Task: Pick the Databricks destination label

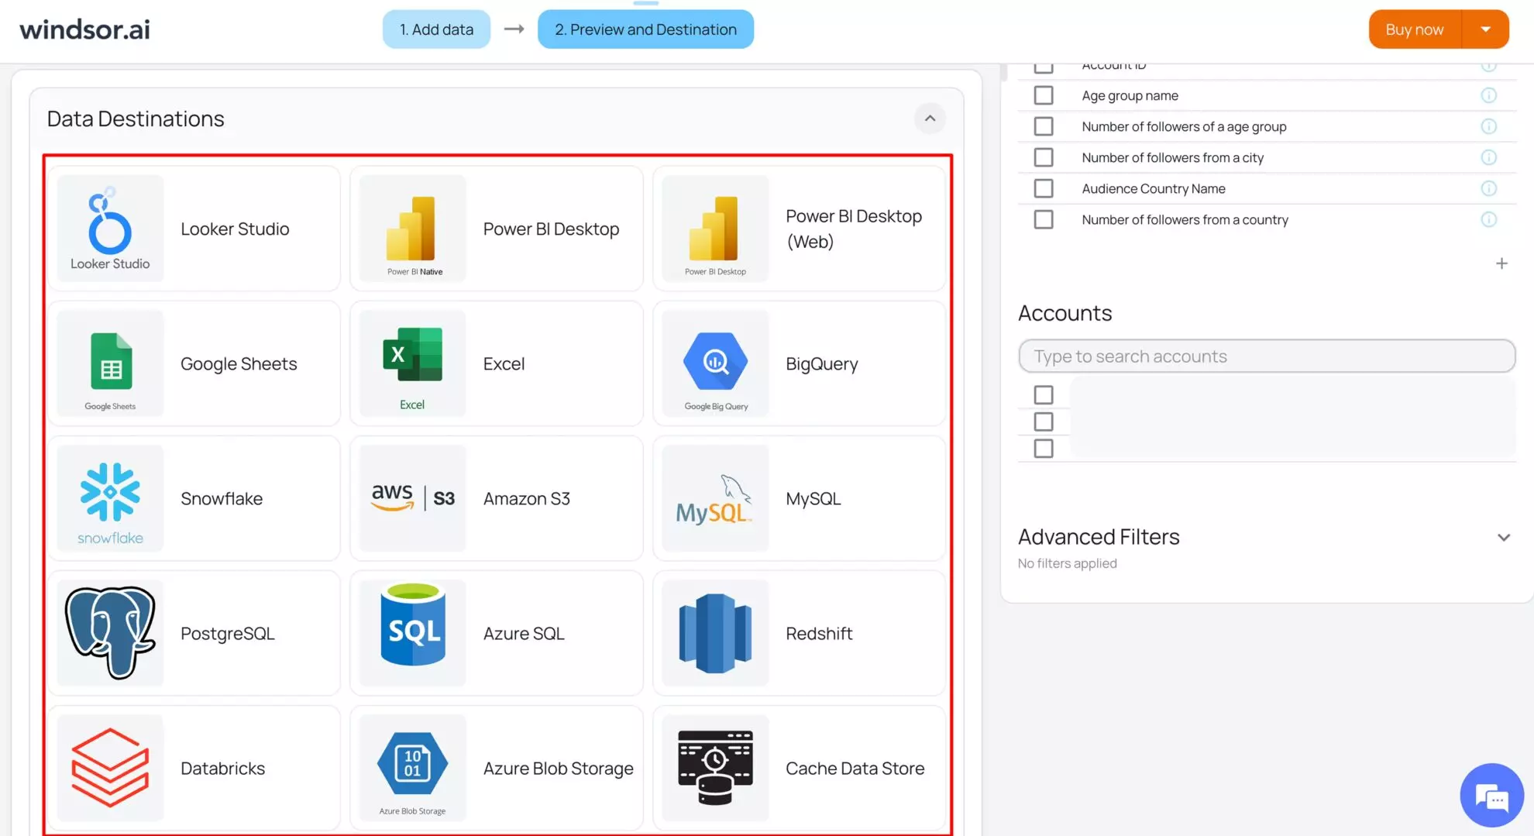Action: pos(222,768)
